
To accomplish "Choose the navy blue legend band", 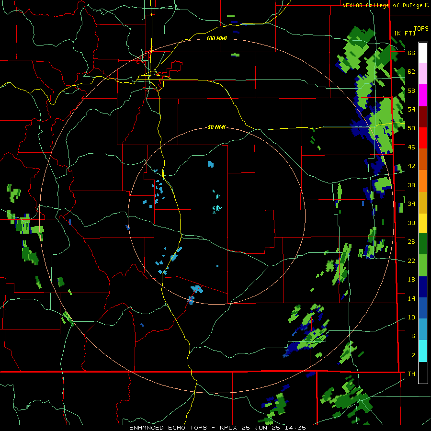I will [423, 287].
